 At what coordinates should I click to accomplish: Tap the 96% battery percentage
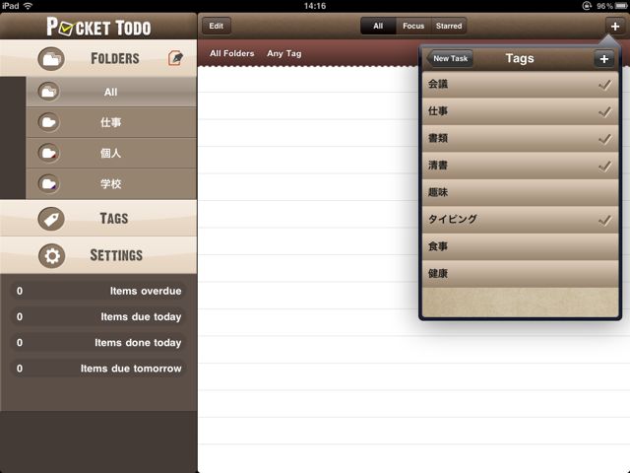tap(604, 6)
